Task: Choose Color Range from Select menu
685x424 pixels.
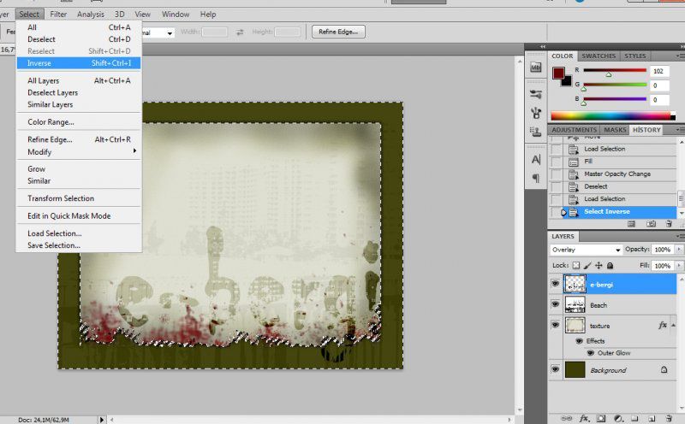Action: (x=51, y=122)
